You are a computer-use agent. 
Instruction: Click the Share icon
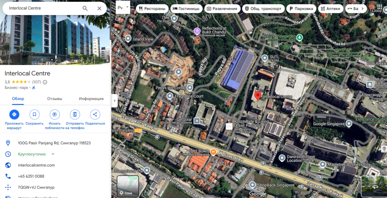[x=95, y=115]
